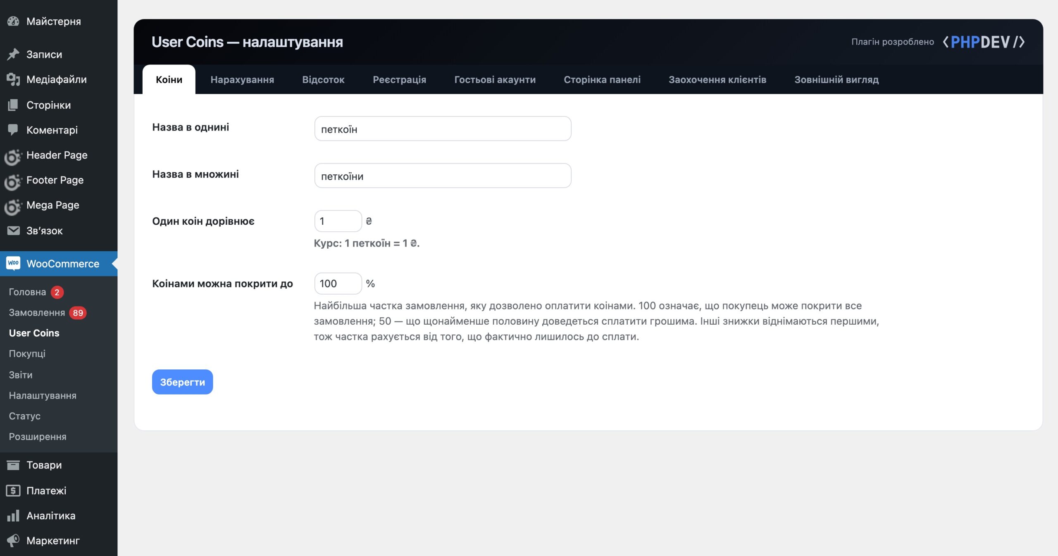The image size is (1058, 556).
Task: Click the Зв'язок envelope icon
Action: coord(13,230)
